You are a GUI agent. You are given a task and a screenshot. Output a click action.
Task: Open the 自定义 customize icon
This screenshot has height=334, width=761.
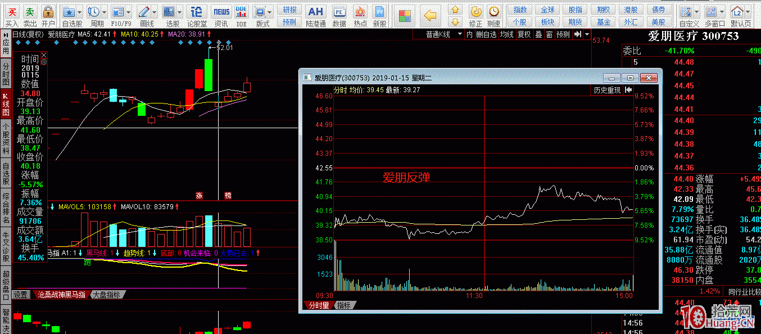coord(686,12)
